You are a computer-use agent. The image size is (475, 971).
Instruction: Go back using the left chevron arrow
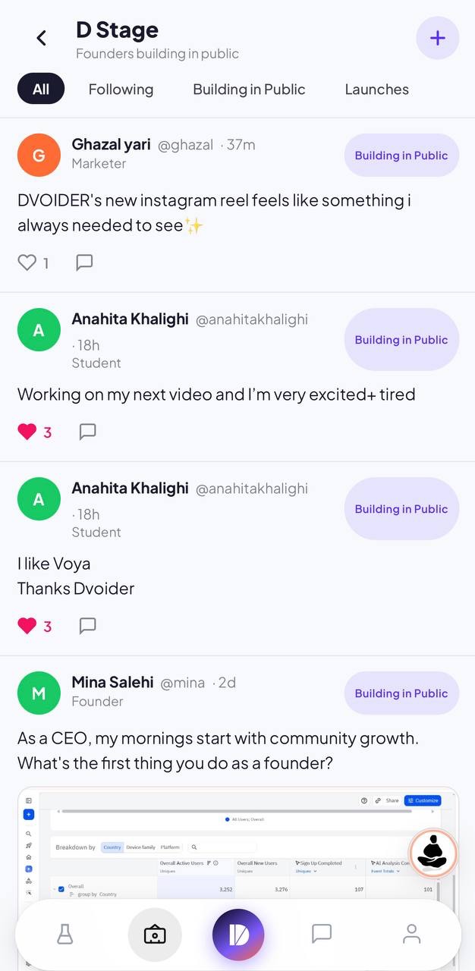(x=42, y=38)
